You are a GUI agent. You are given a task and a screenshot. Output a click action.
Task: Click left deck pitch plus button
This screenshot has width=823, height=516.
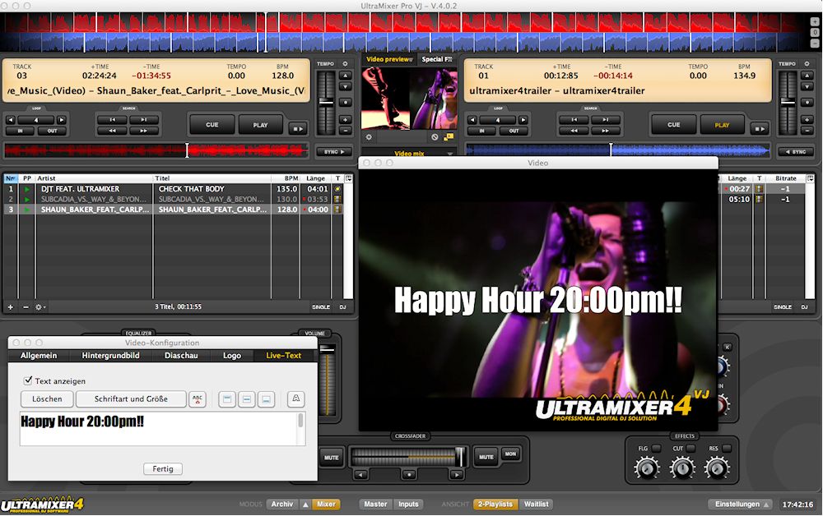(x=346, y=119)
